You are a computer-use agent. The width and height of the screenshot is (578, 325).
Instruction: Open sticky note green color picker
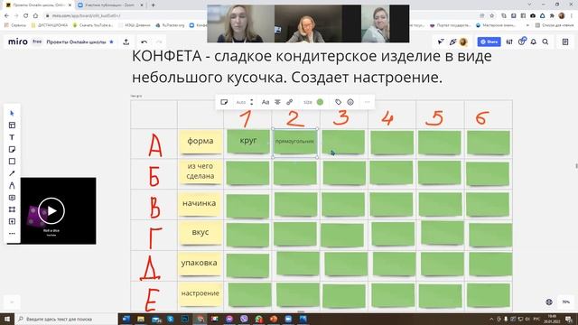pos(320,102)
